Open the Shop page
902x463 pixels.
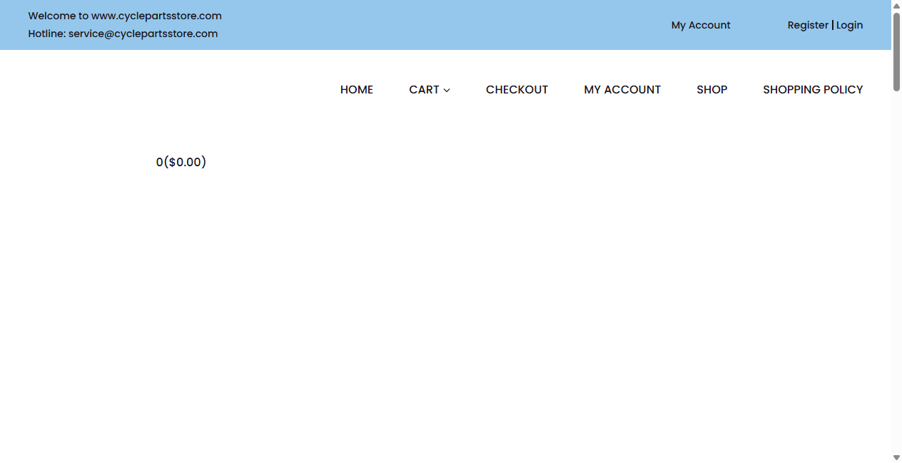(x=712, y=89)
